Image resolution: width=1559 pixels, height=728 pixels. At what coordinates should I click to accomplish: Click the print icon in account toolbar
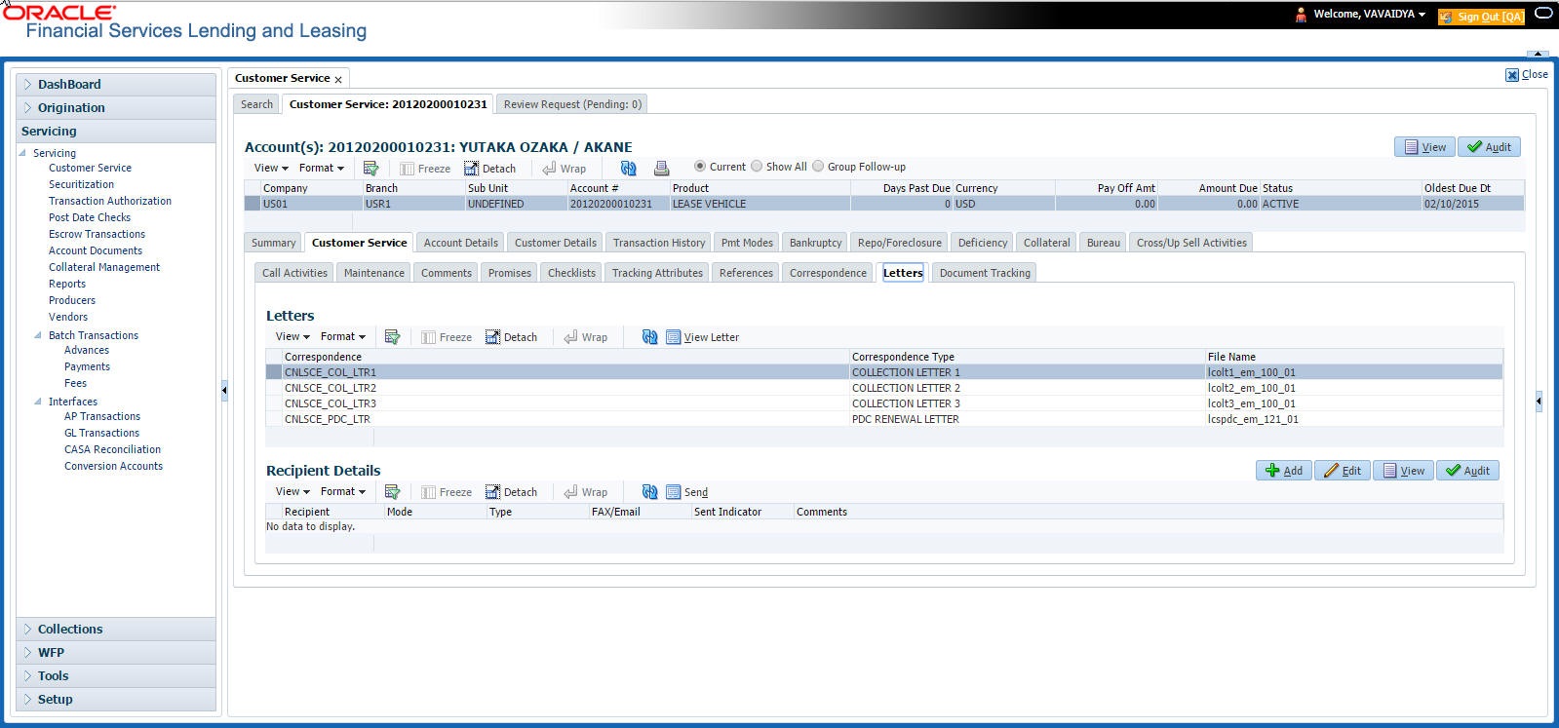(x=661, y=168)
